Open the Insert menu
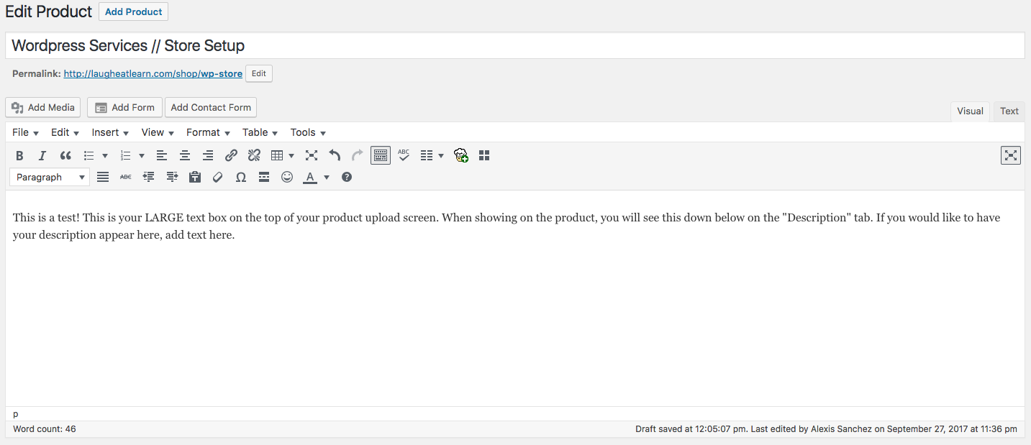The height and width of the screenshot is (445, 1031). (x=110, y=132)
